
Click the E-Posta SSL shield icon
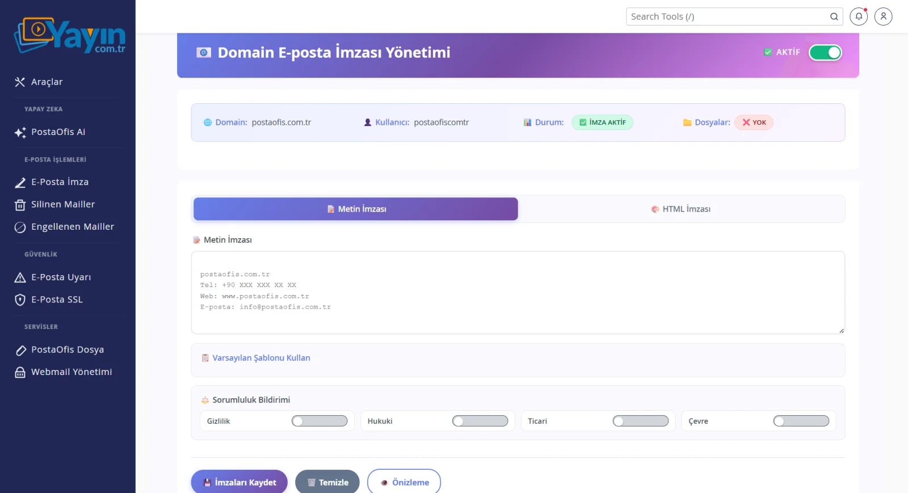[20, 300]
